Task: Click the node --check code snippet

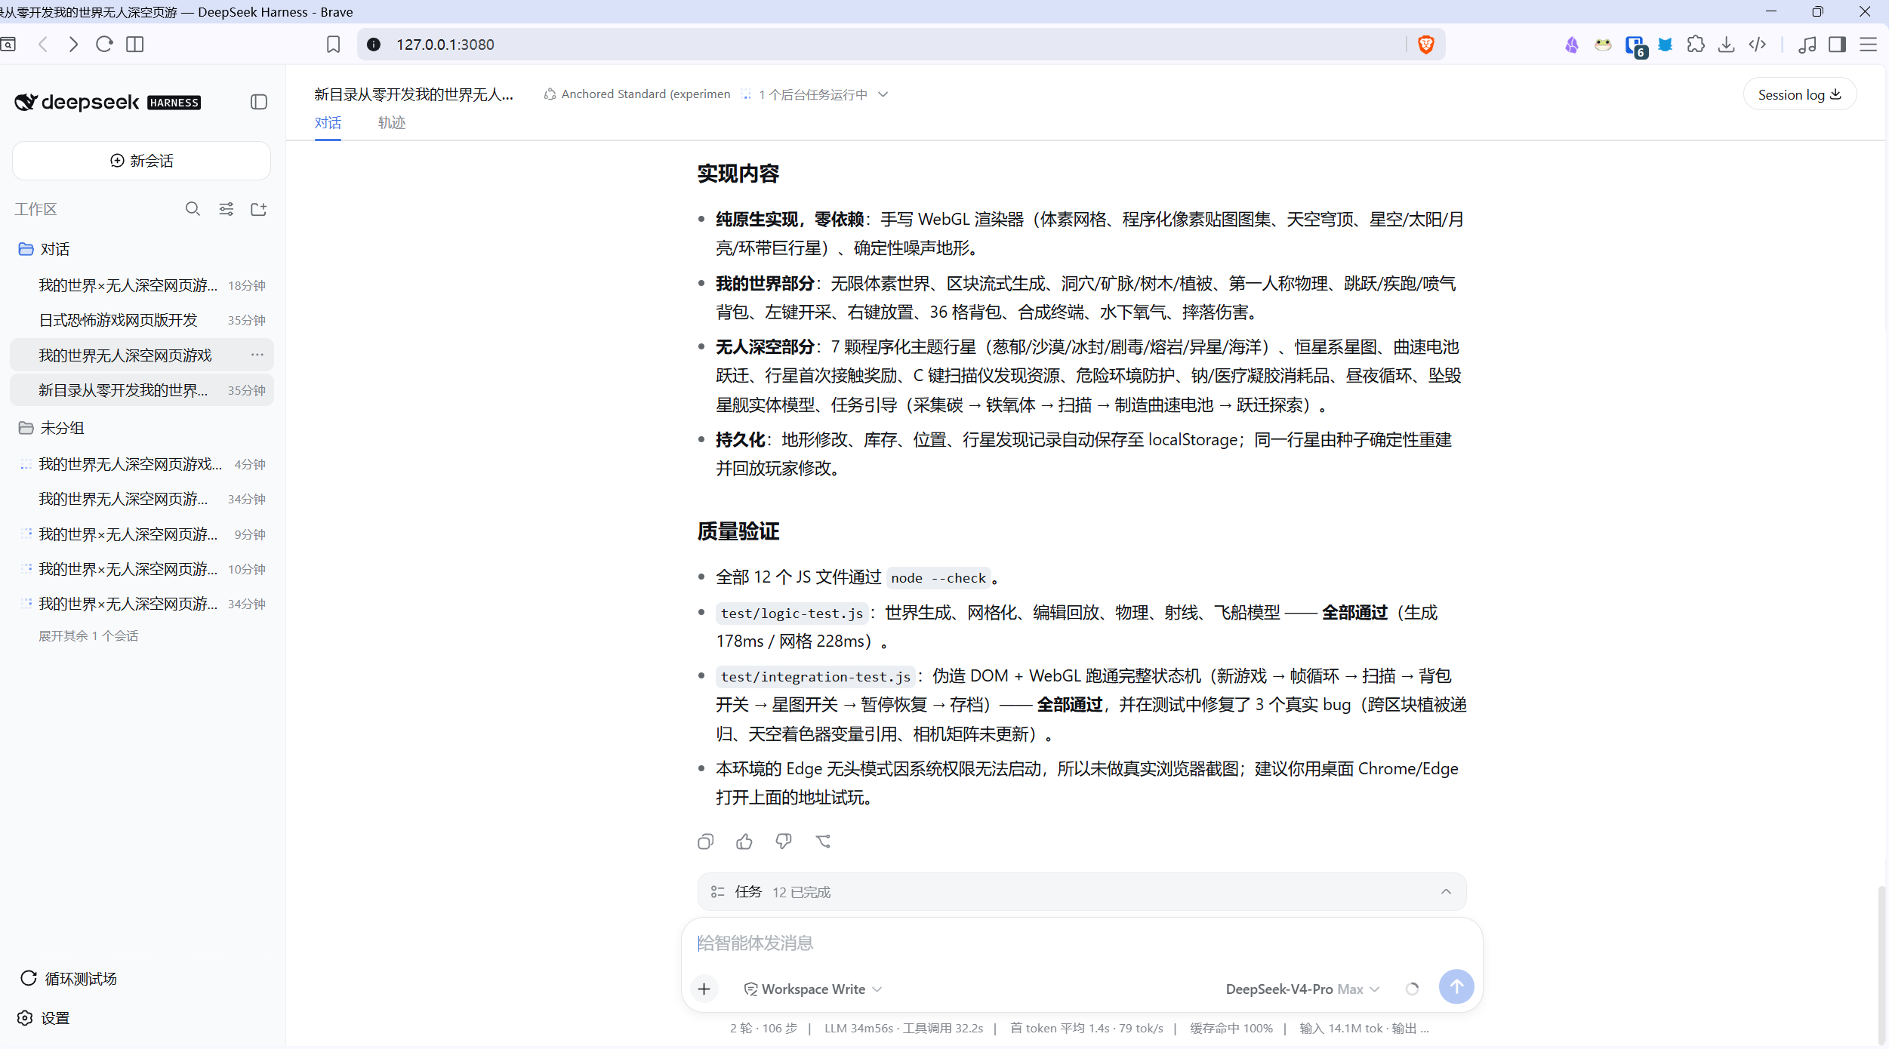Action: [938, 578]
